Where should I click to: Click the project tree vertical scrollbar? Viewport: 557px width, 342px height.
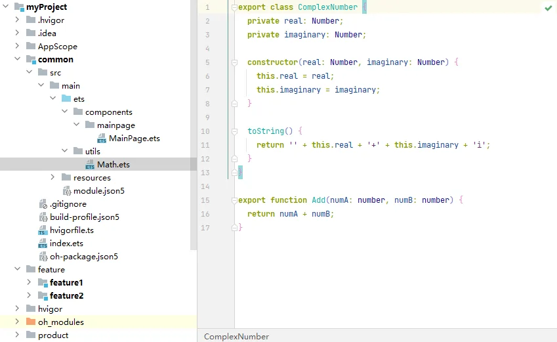coord(194,125)
